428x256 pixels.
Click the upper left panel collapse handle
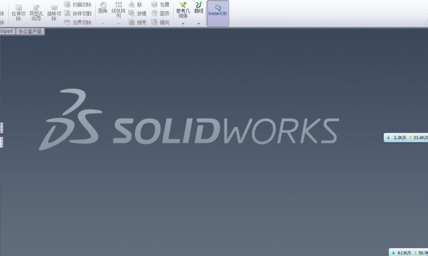pyautogui.click(x=2, y=128)
